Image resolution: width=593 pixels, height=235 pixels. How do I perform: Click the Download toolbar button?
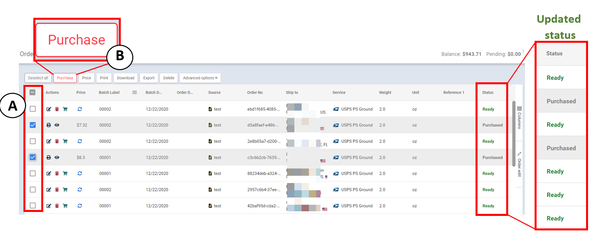(x=125, y=78)
